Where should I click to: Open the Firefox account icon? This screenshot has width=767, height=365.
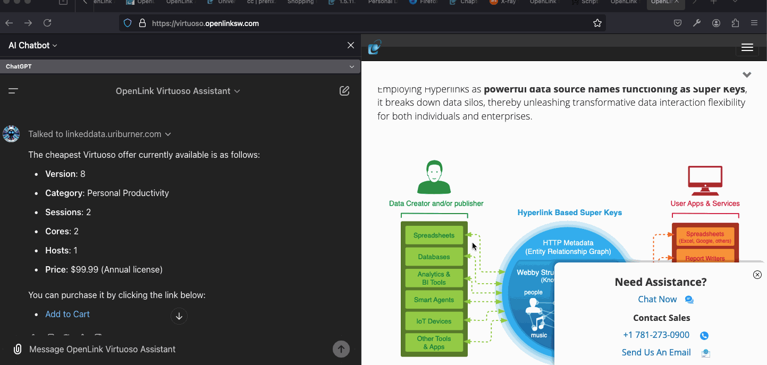point(717,23)
